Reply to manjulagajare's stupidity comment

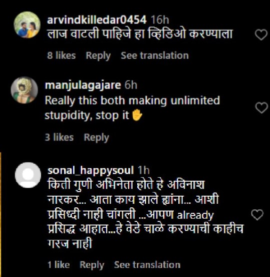pos(97,137)
